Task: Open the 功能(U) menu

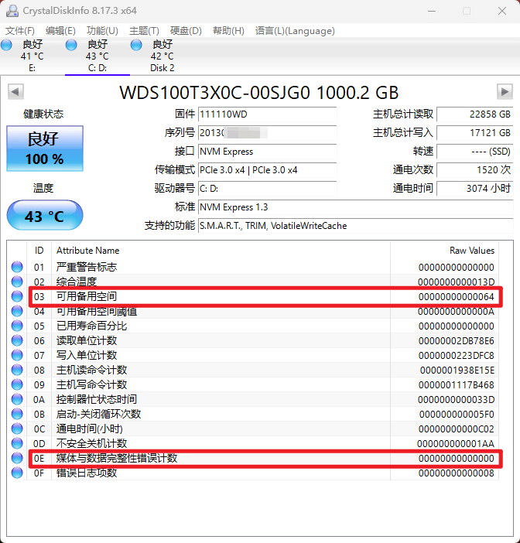Action: 103,31
